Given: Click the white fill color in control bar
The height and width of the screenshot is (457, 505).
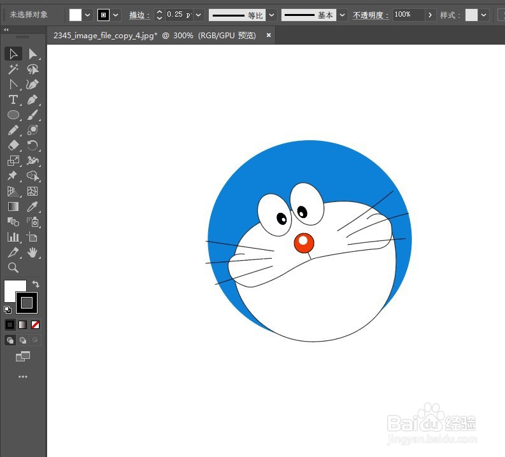Looking at the screenshot, I should coord(75,15).
